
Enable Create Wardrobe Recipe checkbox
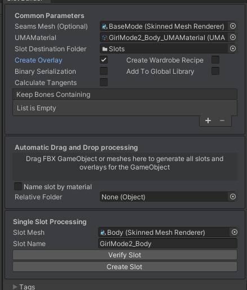[215, 60]
